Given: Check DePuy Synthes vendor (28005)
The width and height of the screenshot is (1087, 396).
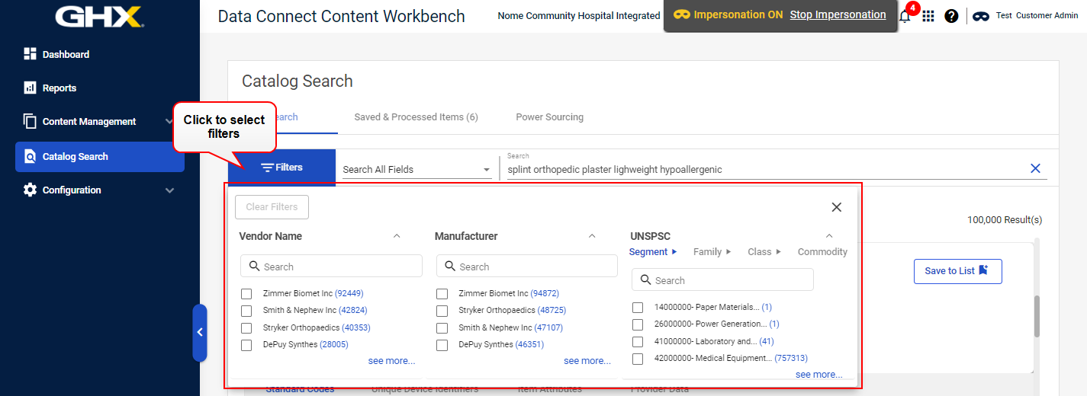Looking at the screenshot, I should (246, 345).
